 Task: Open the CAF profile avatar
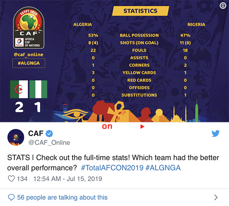tap(16, 137)
